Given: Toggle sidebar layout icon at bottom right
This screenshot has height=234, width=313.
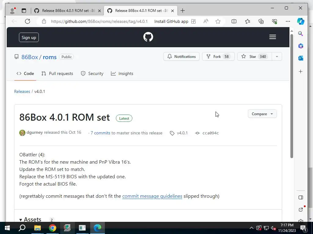Looking at the screenshot, I should tap(301, 197).
